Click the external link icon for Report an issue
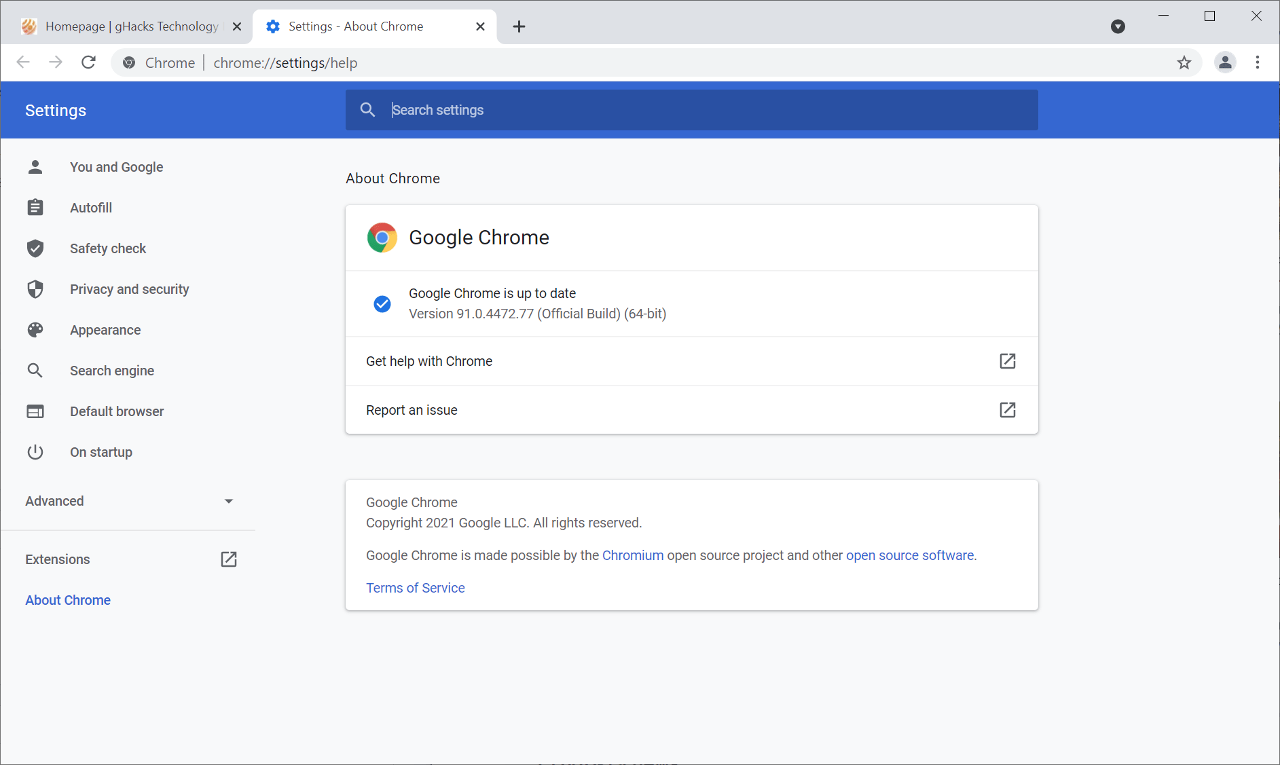 1008,410
